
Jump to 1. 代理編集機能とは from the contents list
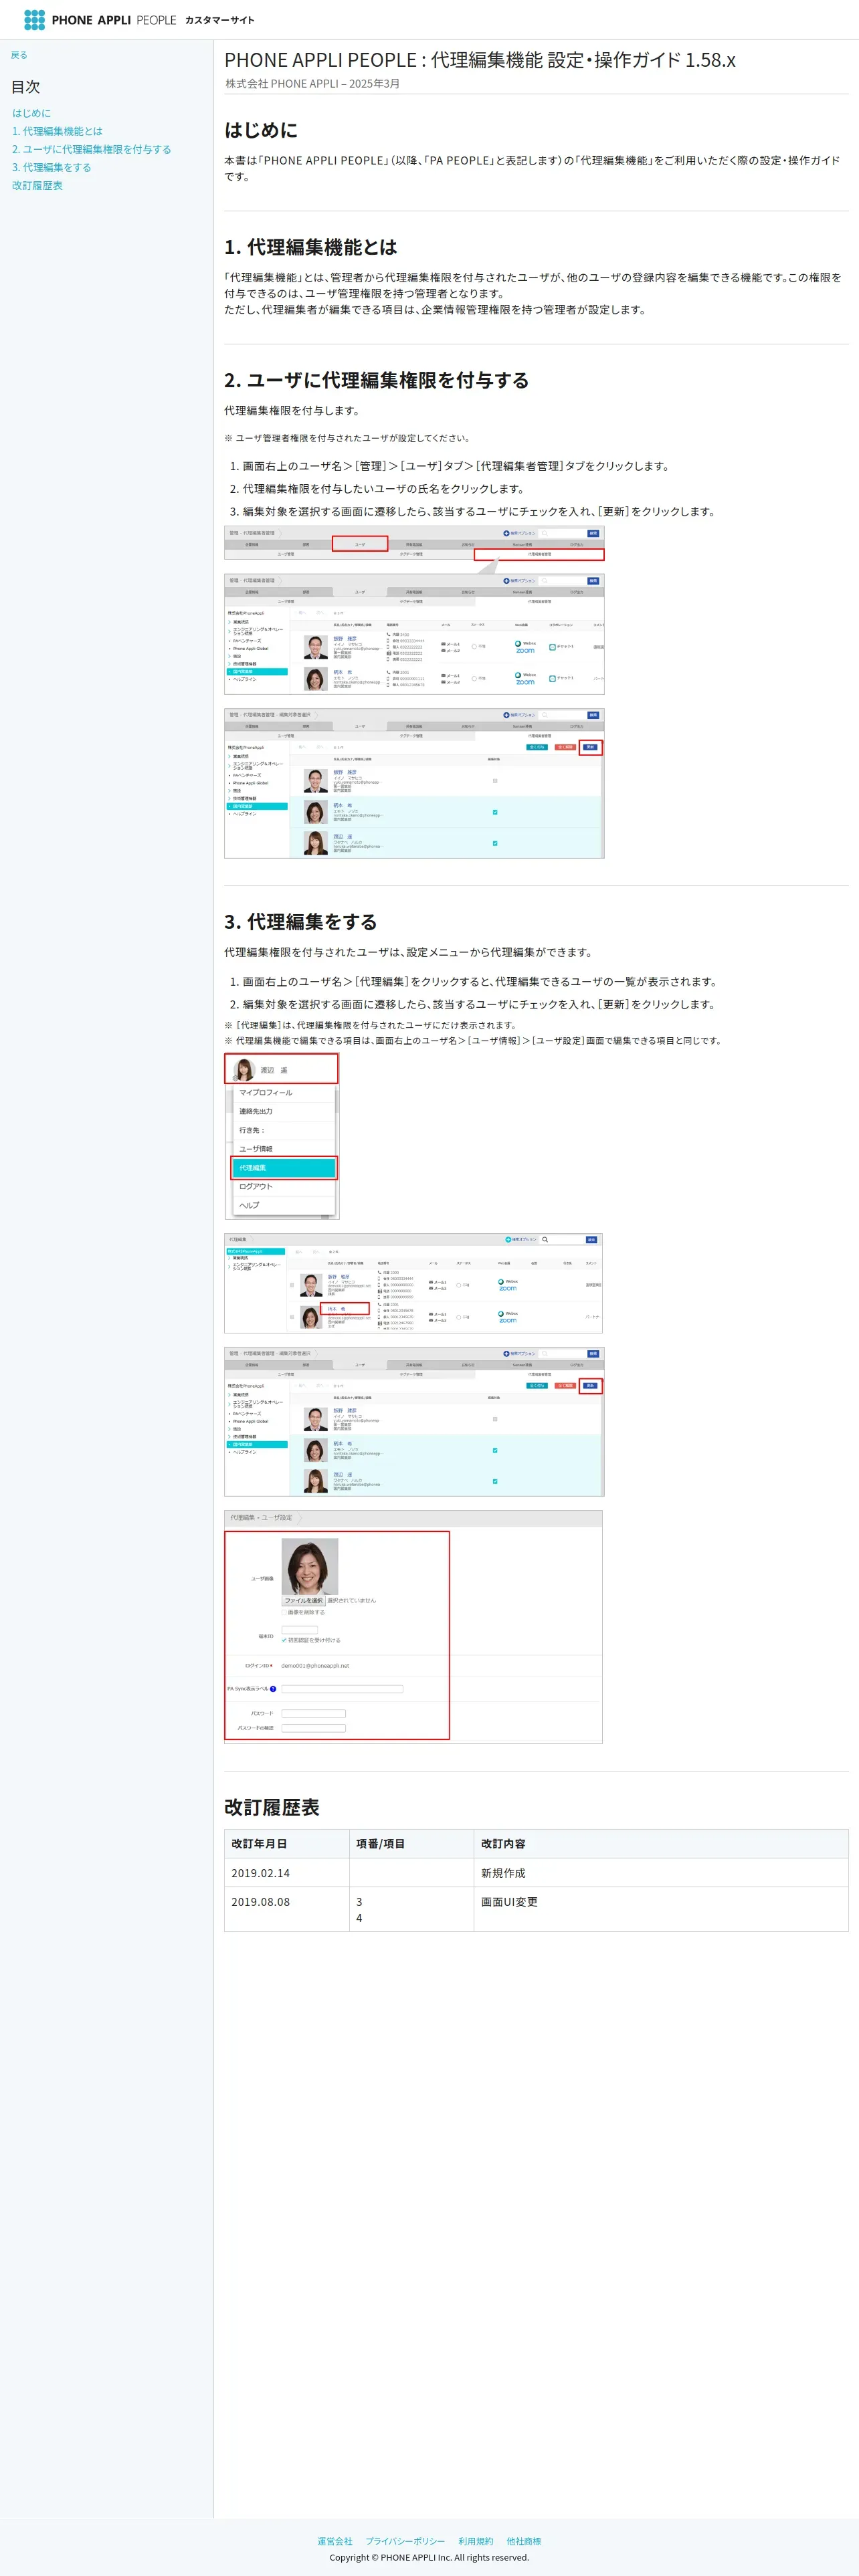pos(57,131)
